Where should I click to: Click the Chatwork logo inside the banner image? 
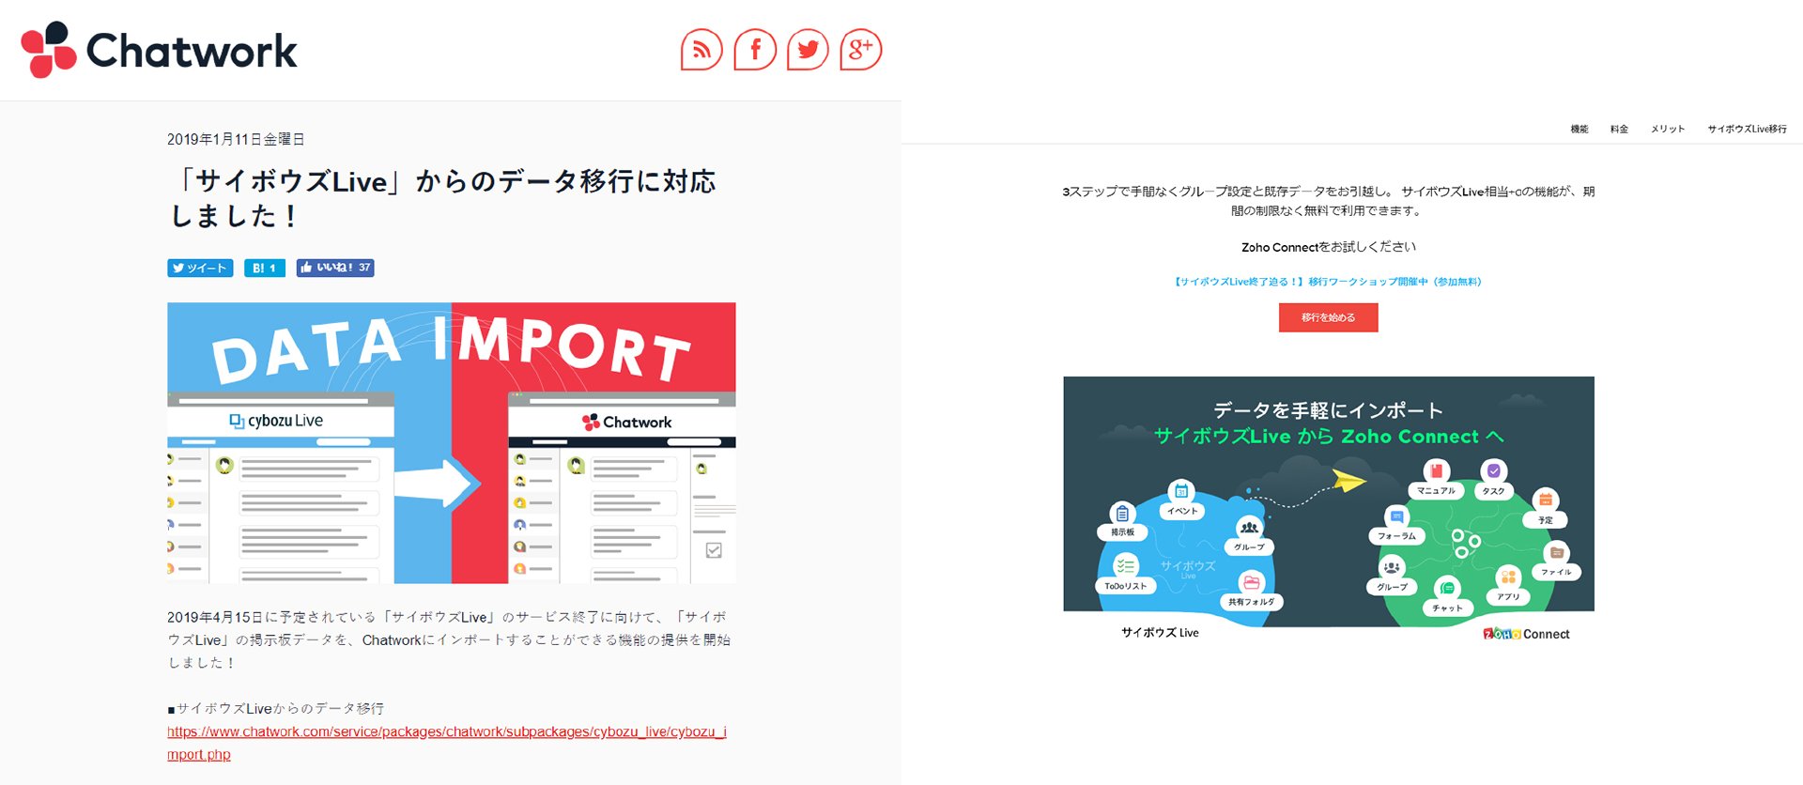pyautogui.click(x=626, y=423)
